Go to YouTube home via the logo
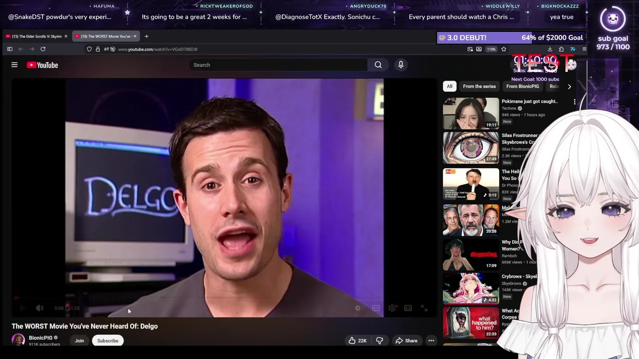 click(42, 65)
